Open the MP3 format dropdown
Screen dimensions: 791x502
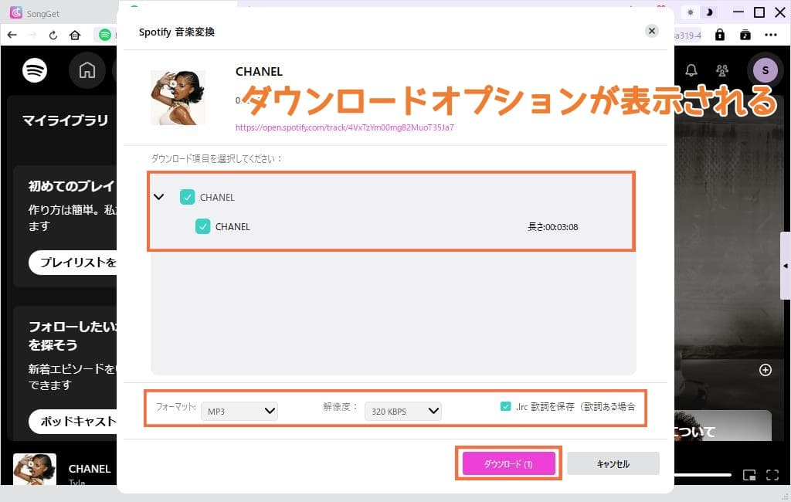239,411
